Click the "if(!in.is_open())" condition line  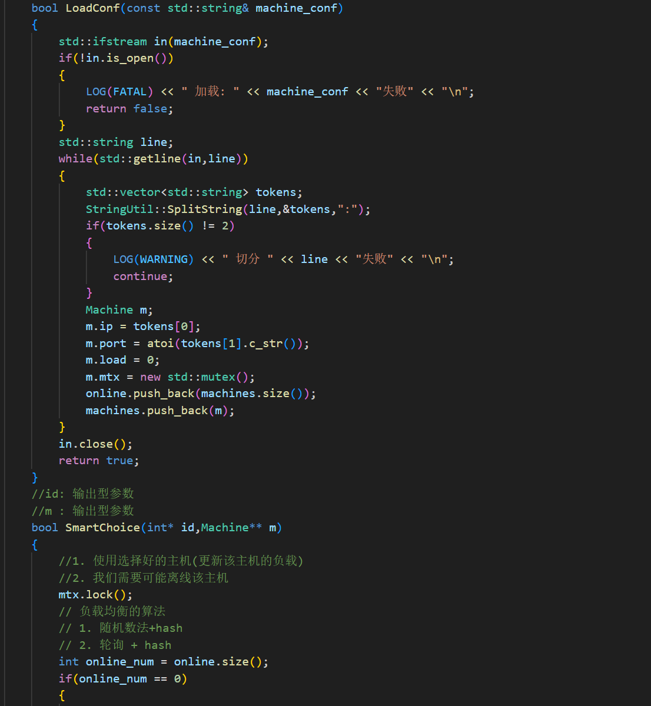click(116, 58)
